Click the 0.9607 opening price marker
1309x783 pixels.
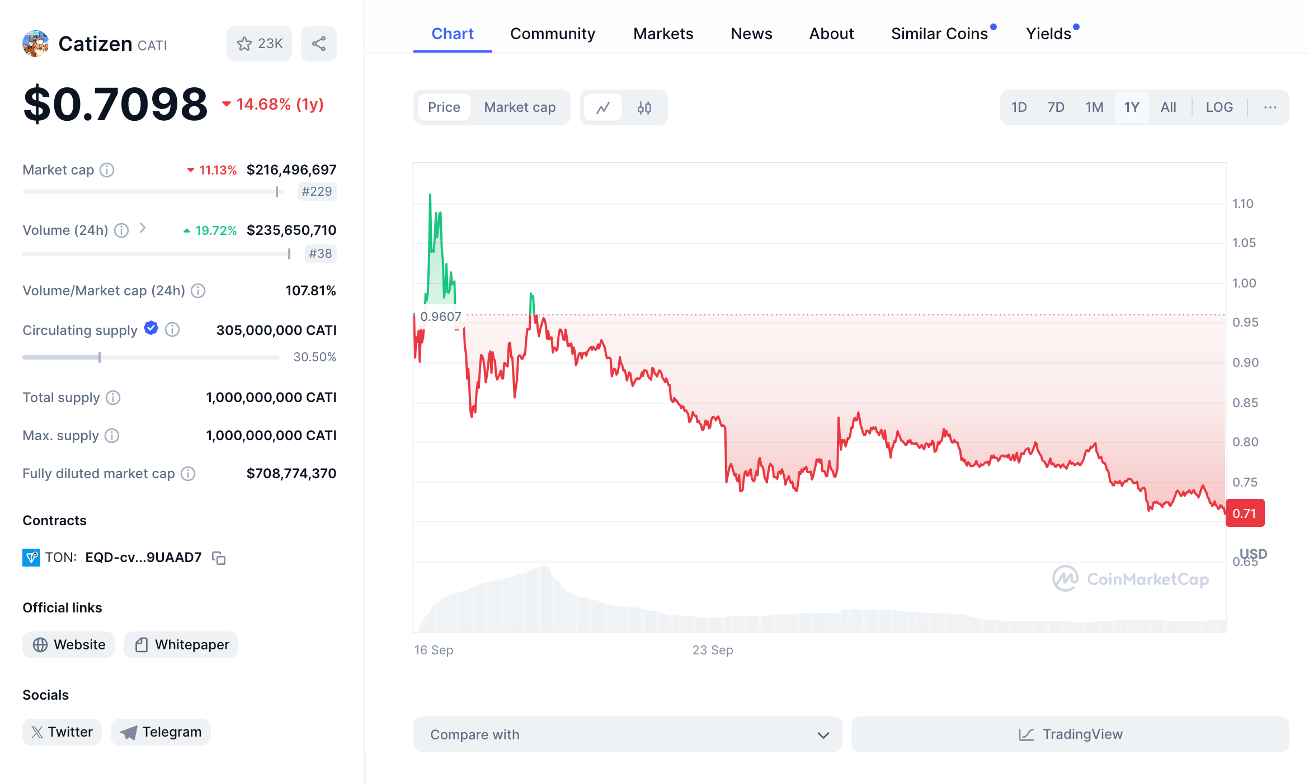pyautogui.click(x=441, y=317)
